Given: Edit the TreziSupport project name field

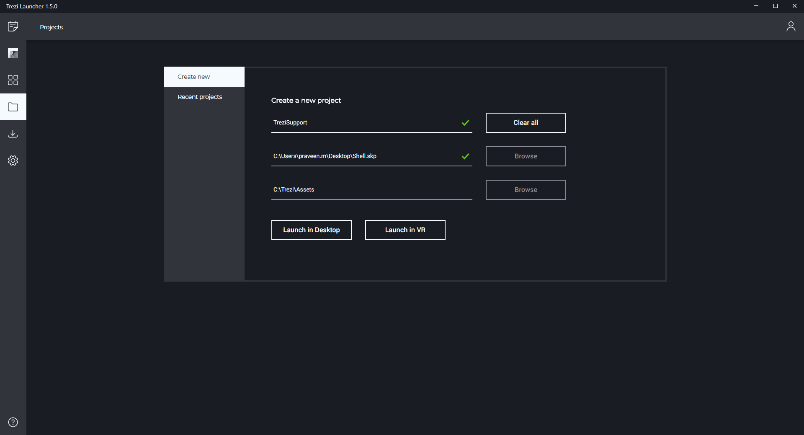Looking at the screenshot, I should 372,123.
